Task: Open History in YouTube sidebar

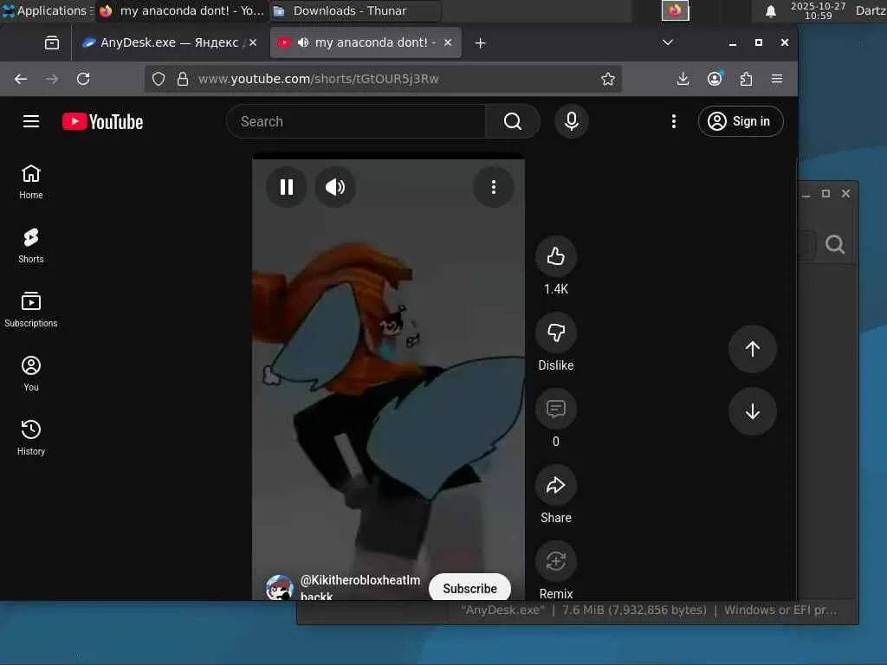Action: point(31,437)
